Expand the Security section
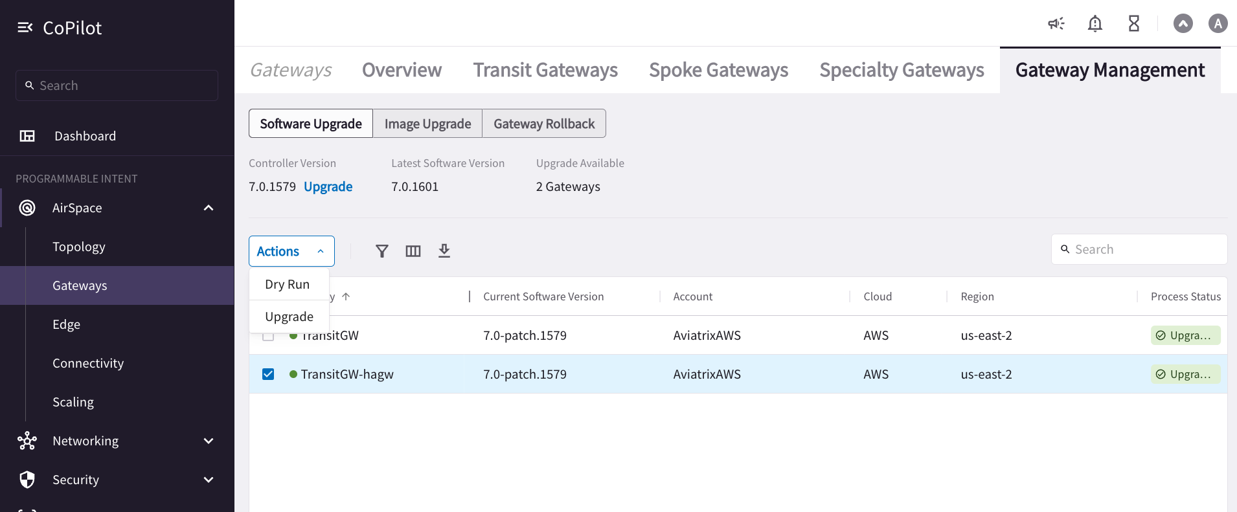The image size is (1237, 512). point(209,480)
